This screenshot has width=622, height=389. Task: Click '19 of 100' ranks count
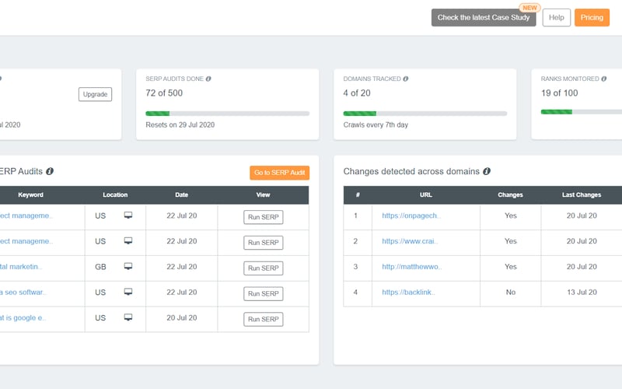(560, 93)
